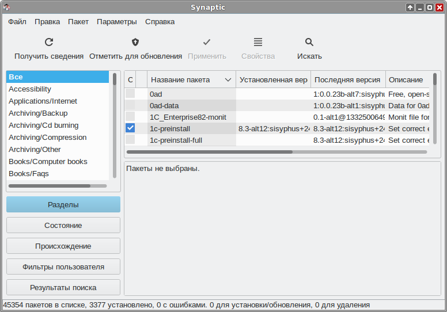Click 1c-preinstall installed version cell
The image size is (447, 312).
tap(274, 129)
